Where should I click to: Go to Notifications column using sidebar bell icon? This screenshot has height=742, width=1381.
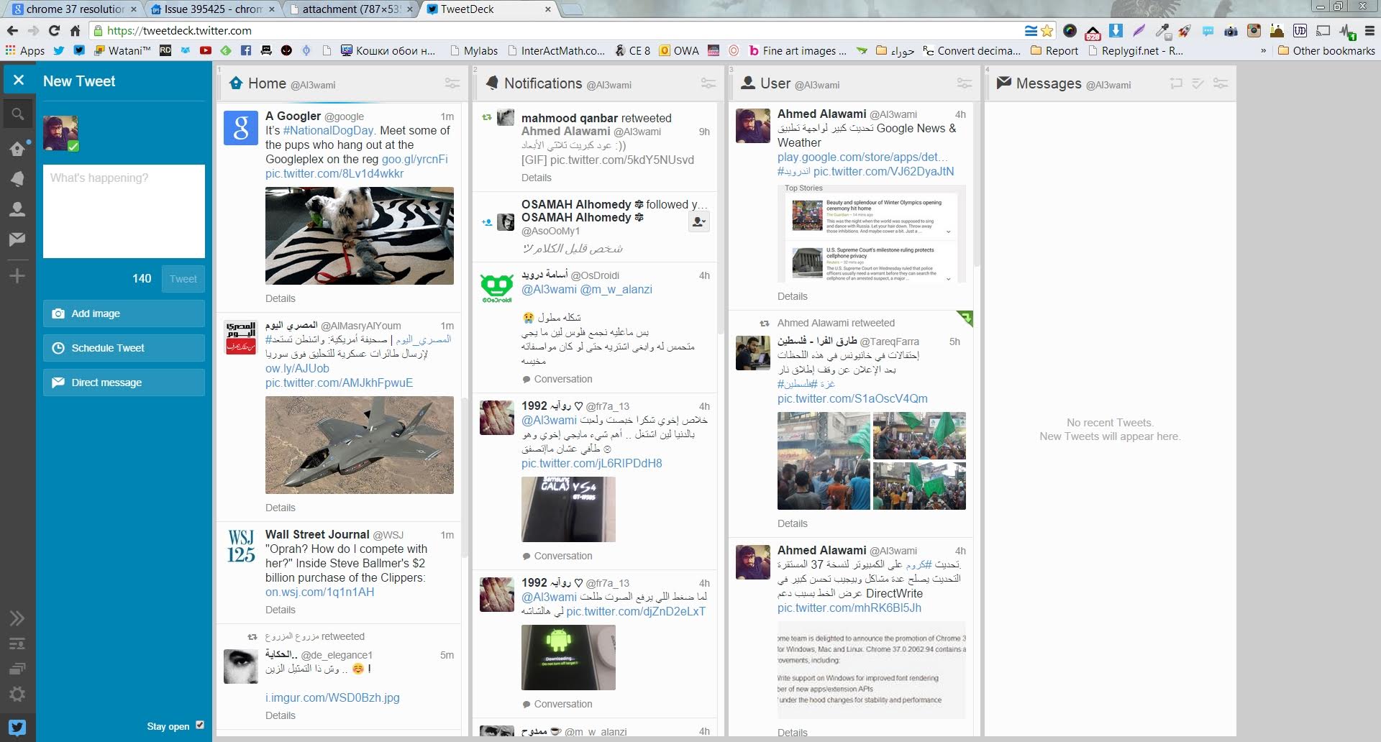(18, 179)
